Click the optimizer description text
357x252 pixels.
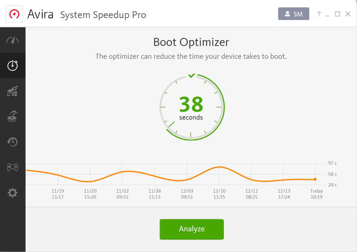(x=191, y=56)
